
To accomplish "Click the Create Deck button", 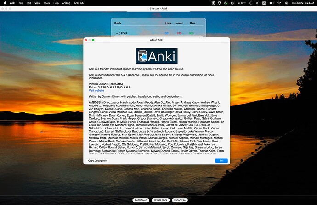I will pyautogui.click(x=160, y=200).
